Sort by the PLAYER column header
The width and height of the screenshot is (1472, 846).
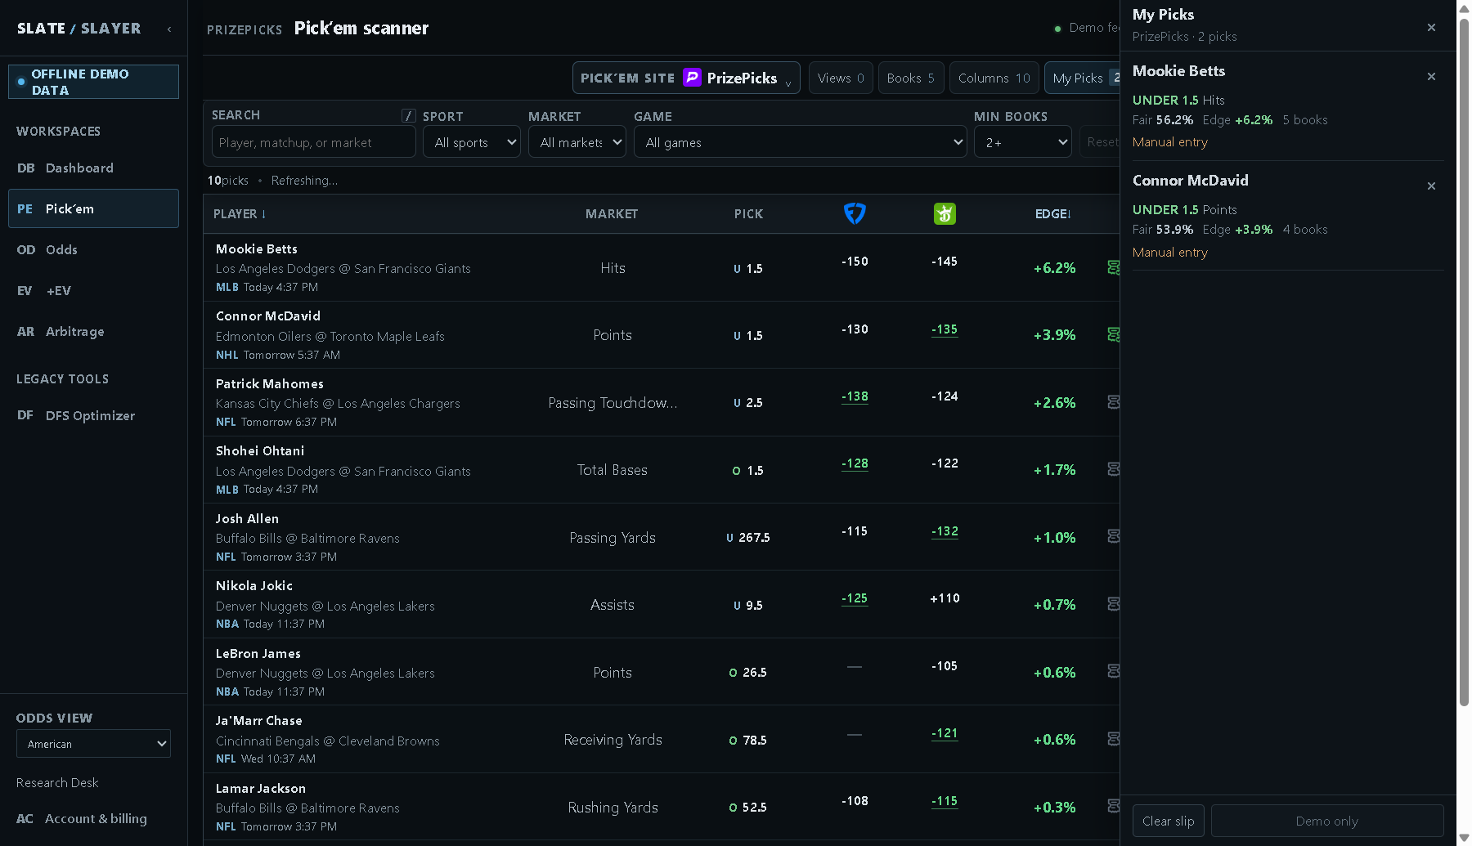[240, 213]
